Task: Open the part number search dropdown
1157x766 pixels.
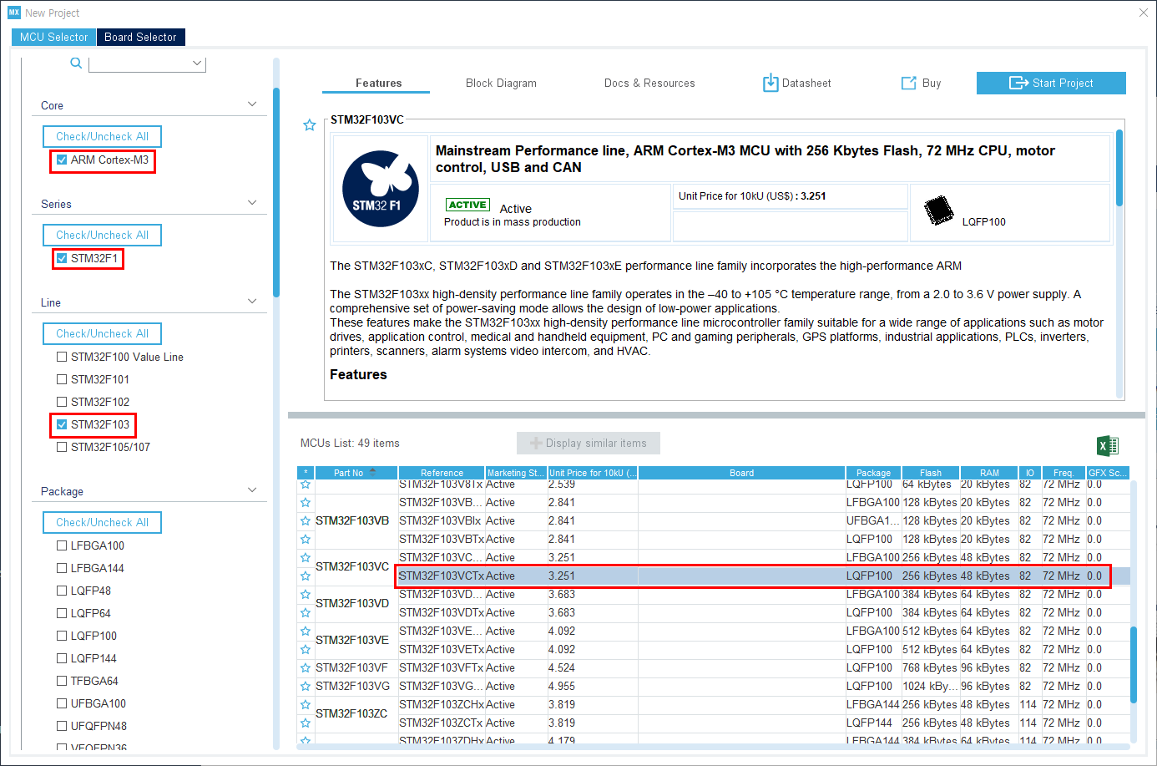Action: coord(197,63)
